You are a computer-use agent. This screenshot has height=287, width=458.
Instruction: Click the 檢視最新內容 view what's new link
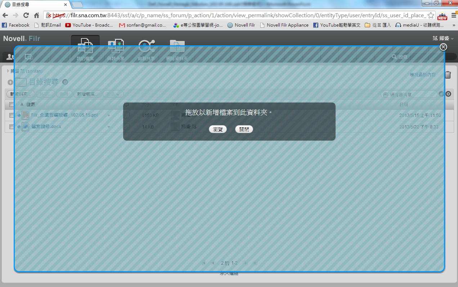(423, 75)
